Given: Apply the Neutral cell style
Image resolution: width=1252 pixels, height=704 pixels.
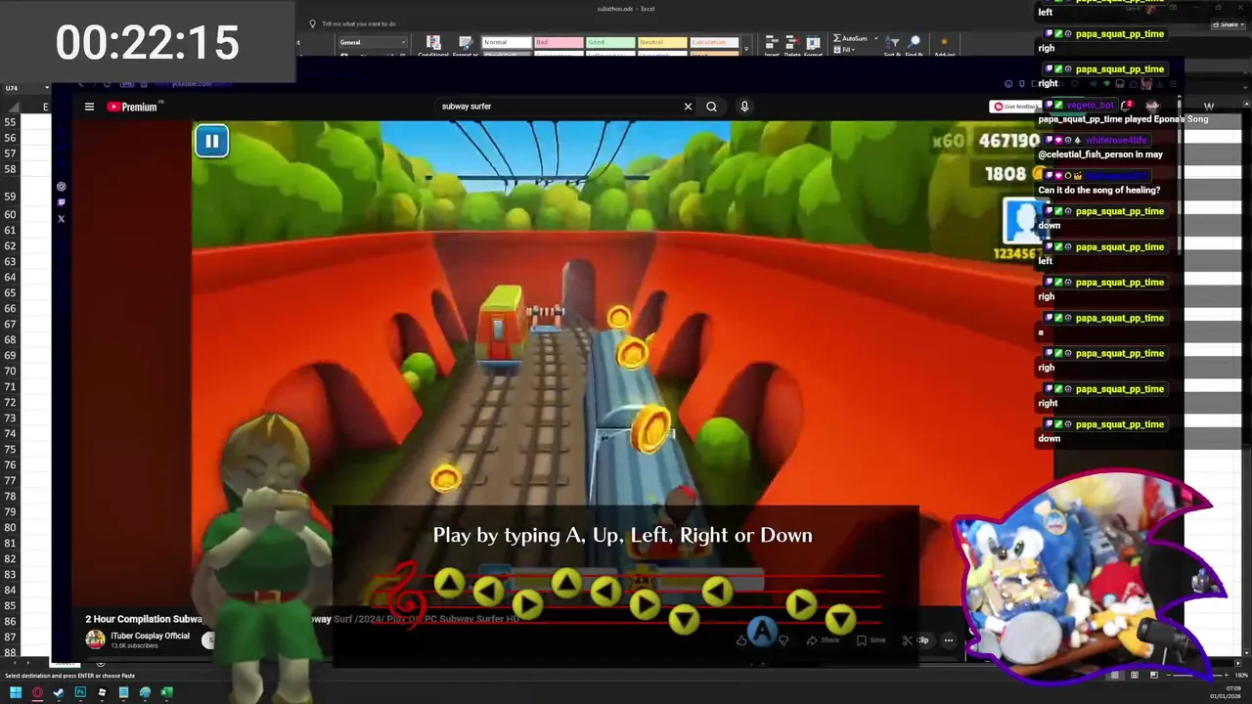Looking at the screenshot, I should pos(662,42).
